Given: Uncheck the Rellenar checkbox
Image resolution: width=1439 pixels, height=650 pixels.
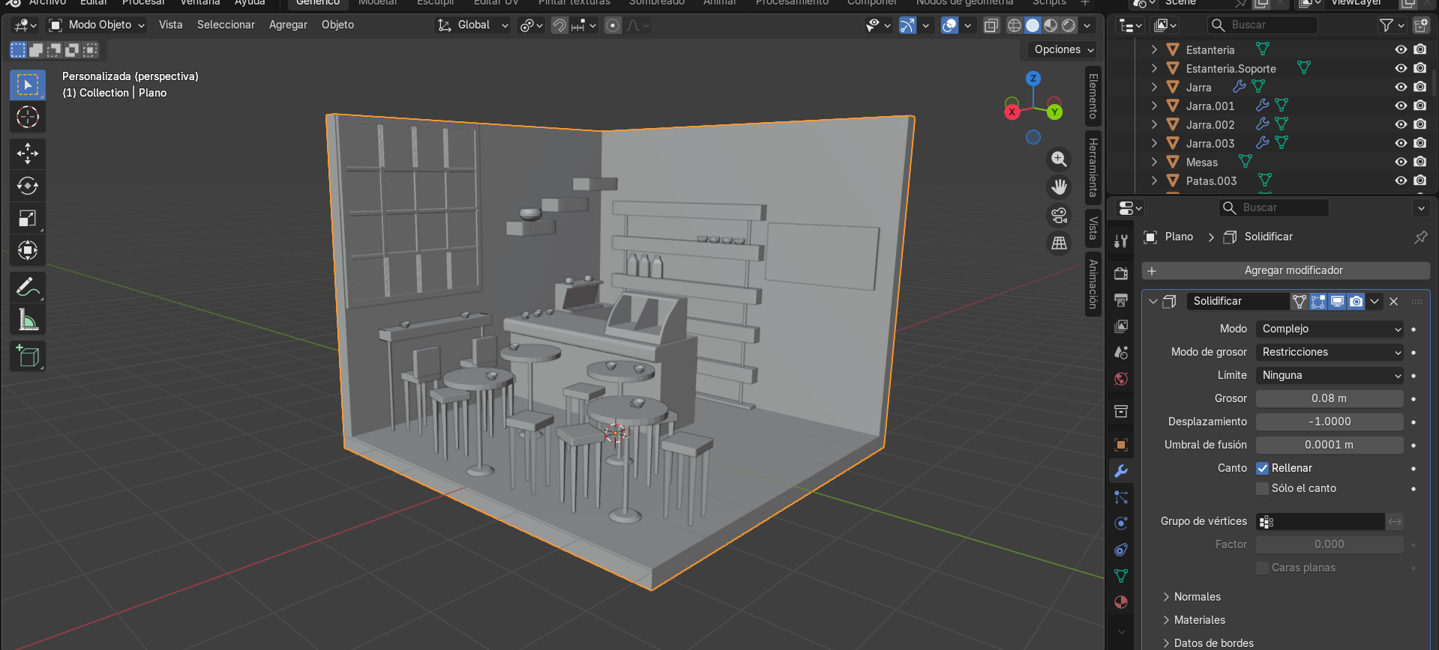Looking at the screenshot, I should pos(1263,468).
